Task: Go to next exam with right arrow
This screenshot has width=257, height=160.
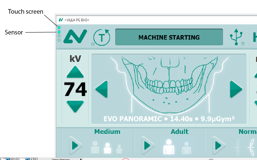Action: click(x=236, y=89)
